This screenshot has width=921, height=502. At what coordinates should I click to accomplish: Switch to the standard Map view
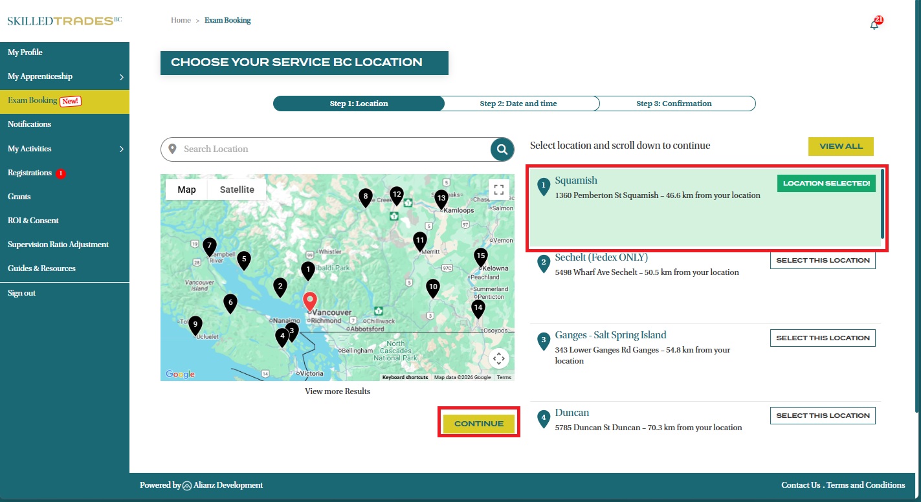186,190
